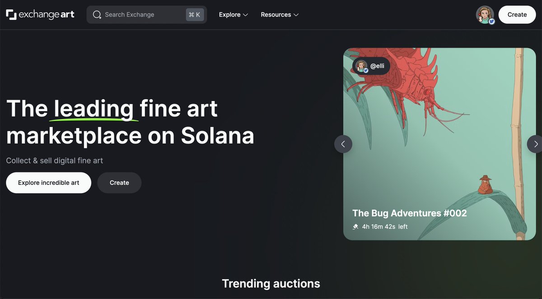Viewport: 542px width, 299px height.
Task: Click the next carousel arrow
Action: pyautogui.click(x=536, y=144)
